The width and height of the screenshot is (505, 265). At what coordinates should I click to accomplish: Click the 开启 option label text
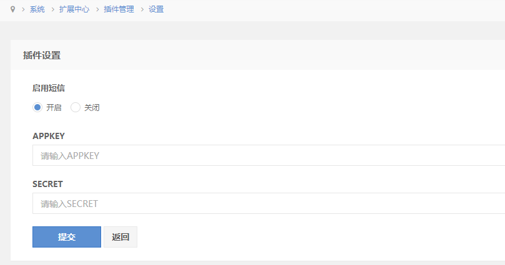tap(54, 107)
